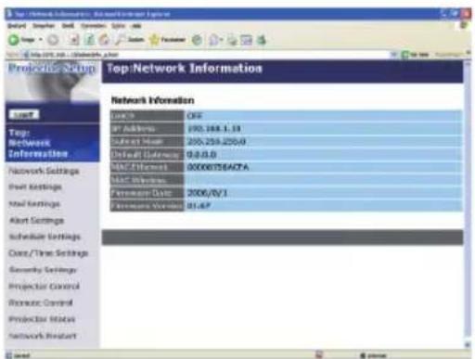The width and height of the screenshot is (475, 359).
Task: Click the Internet zone status bar indicator
Action: coord(373,355)
